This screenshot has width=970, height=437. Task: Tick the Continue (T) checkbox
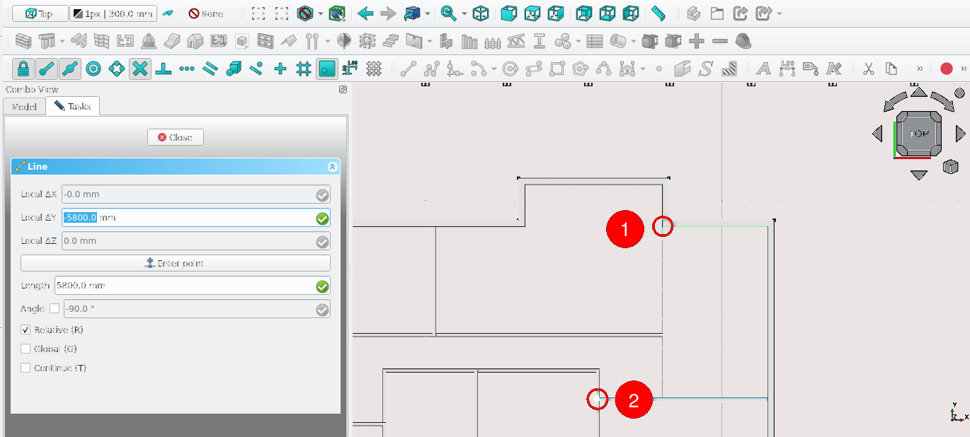tap(26, 368)
